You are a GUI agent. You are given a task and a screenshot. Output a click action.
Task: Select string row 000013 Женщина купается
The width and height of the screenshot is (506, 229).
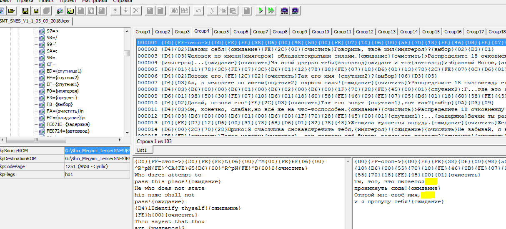321,123
